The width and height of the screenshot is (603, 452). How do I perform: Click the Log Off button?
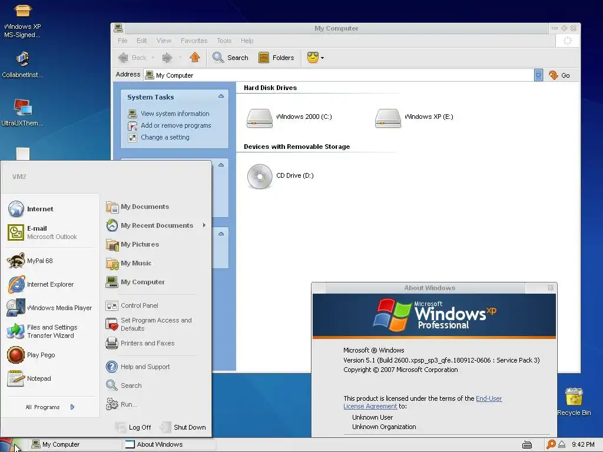click(x=133, y=427)
